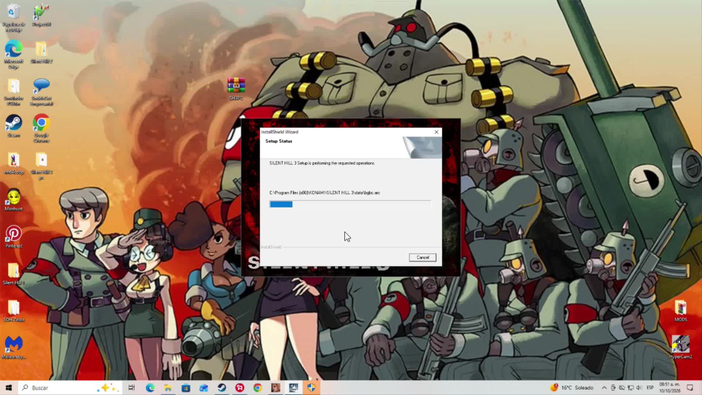Open the Silent Hill 1 folder
The image size is (702, 395).
(14, 274)
